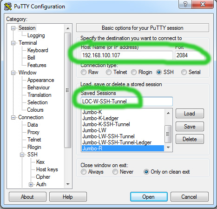
Task: Click the saved sessions list scroll down arrow
Action: (x=168, y=148)
